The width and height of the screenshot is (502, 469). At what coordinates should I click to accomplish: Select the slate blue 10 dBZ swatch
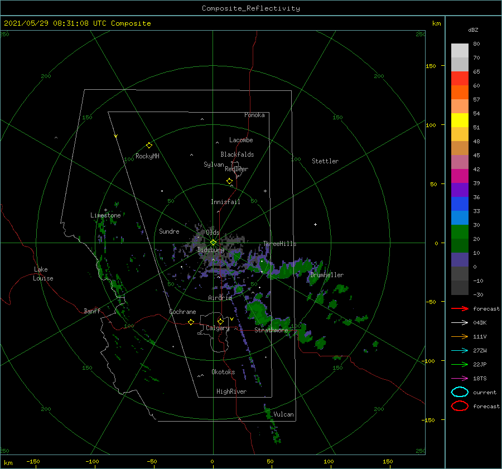point(460,259)
